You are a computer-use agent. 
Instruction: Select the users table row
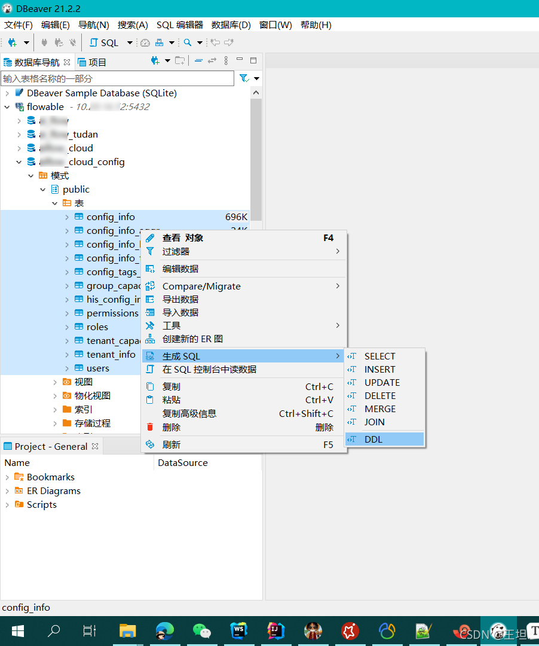click(x=98, y=368)
